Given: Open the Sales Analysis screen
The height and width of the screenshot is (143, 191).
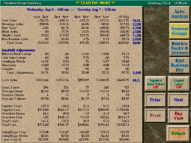Looking at the screenshot, I should 179,14.
